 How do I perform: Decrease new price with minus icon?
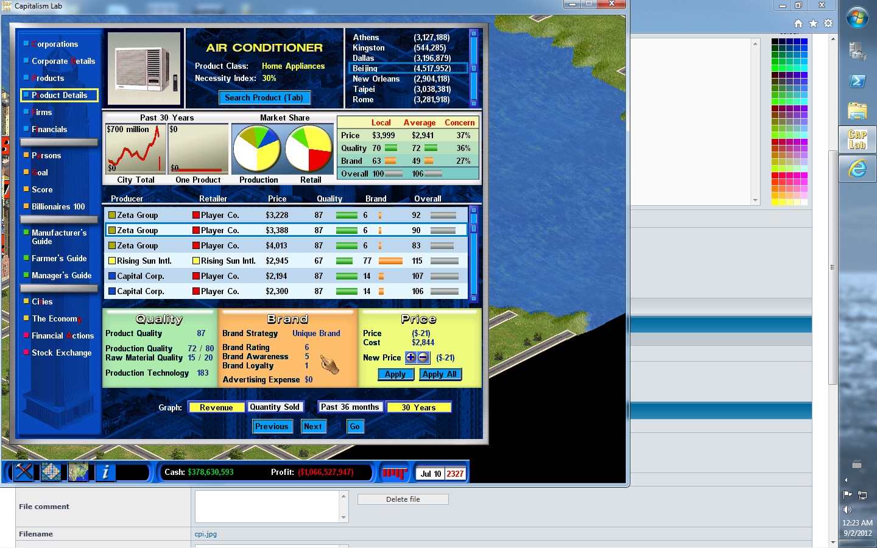click(423, 357)
